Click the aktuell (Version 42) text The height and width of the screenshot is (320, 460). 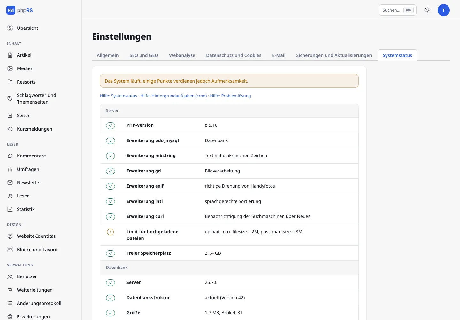(225, 298)
